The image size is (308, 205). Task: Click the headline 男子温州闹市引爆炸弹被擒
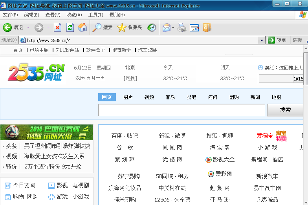(57, 146)
